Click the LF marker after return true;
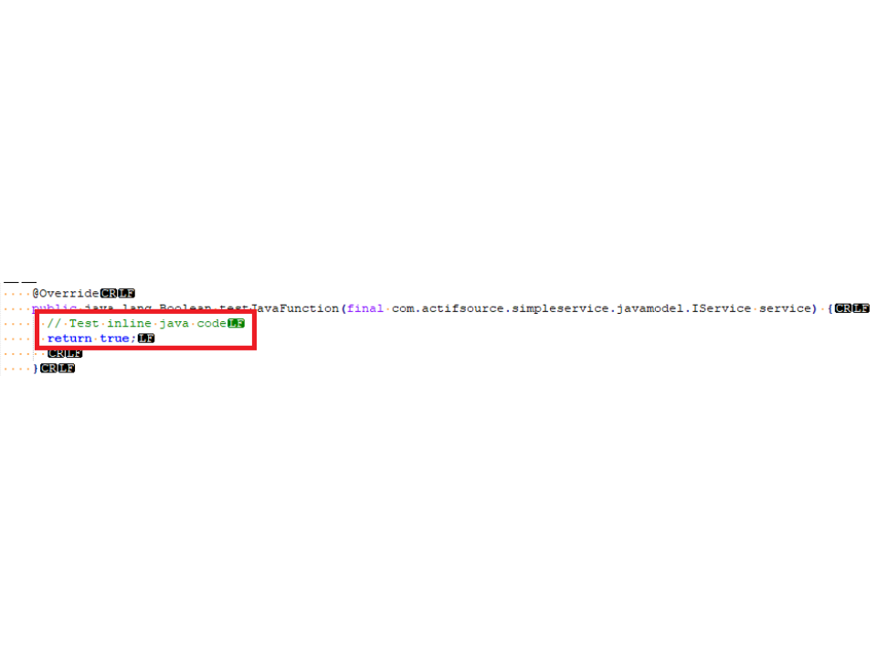The image size is (877, 657). point(146,339)
